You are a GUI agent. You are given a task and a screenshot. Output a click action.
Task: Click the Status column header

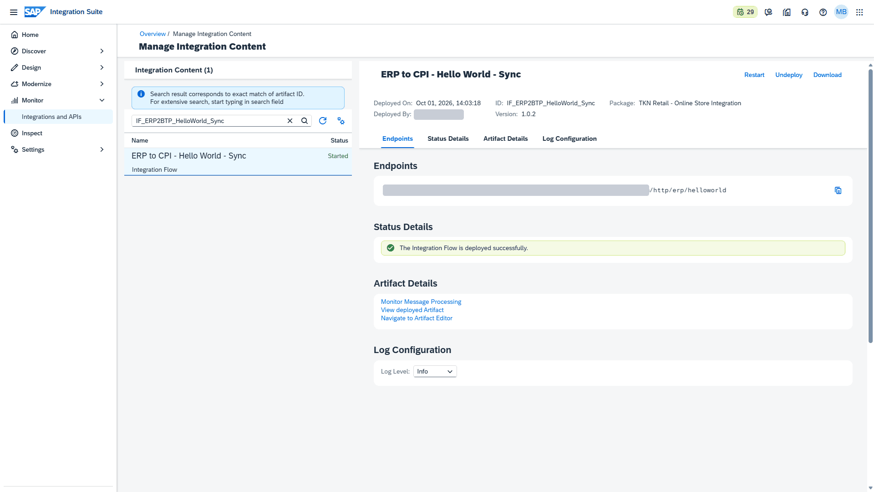(339, 140)
